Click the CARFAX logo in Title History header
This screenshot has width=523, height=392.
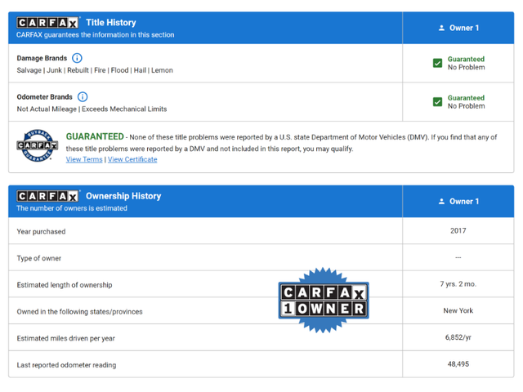pos(48,23)
